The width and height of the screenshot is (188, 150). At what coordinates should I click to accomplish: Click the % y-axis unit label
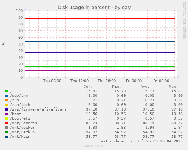(4, 43)
